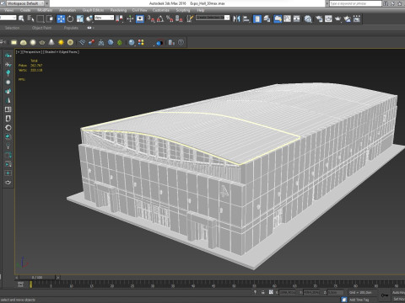Click the question mark help icon
The width and height of the screenshot is (405, 303).
coord(181,42)
